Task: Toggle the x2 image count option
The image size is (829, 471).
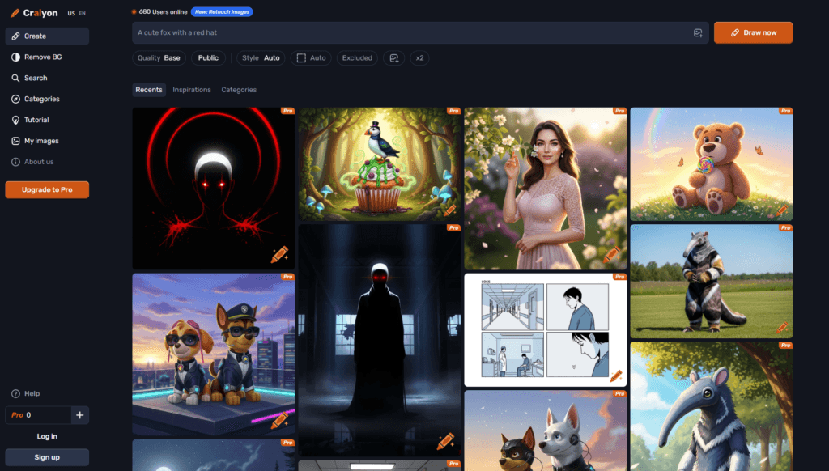Action: point(419,58)
